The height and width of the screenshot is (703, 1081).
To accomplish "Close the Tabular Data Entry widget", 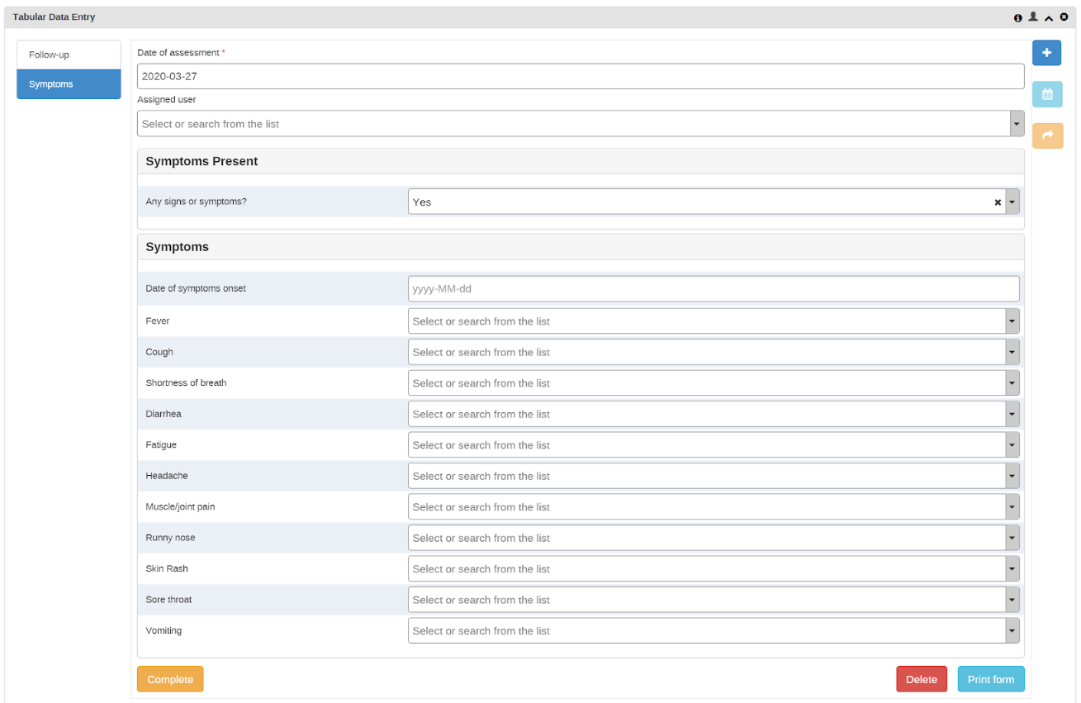I will pyautogui.click(x=1064, y=17).
